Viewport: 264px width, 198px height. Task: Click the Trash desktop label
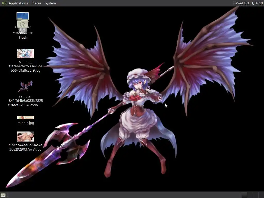coord(23,37)
